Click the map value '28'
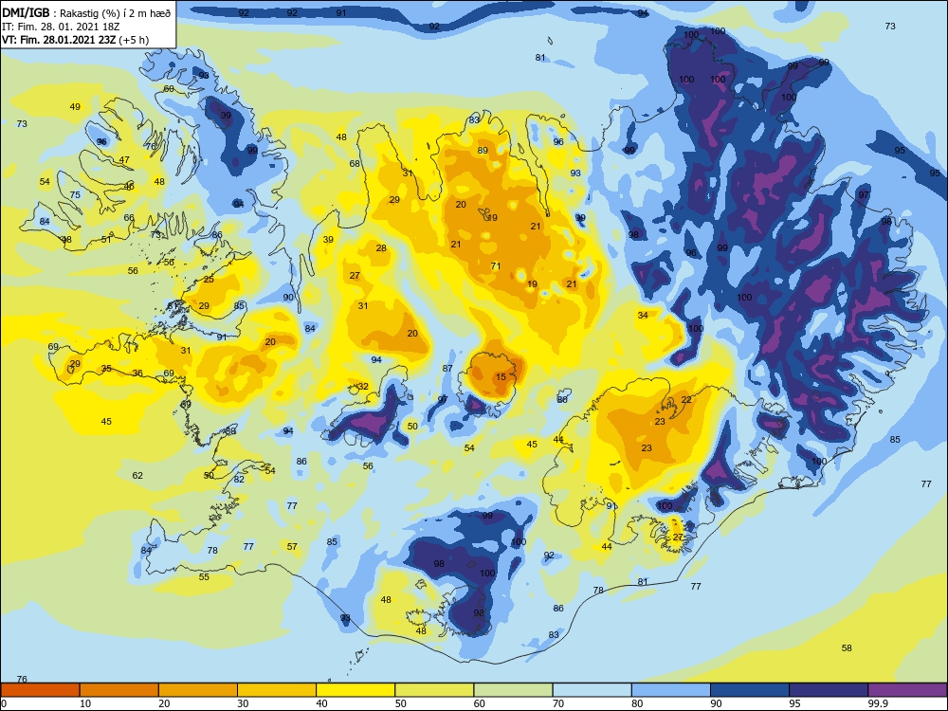Viewport: 948px width, 711px height. tap(381, 247)
